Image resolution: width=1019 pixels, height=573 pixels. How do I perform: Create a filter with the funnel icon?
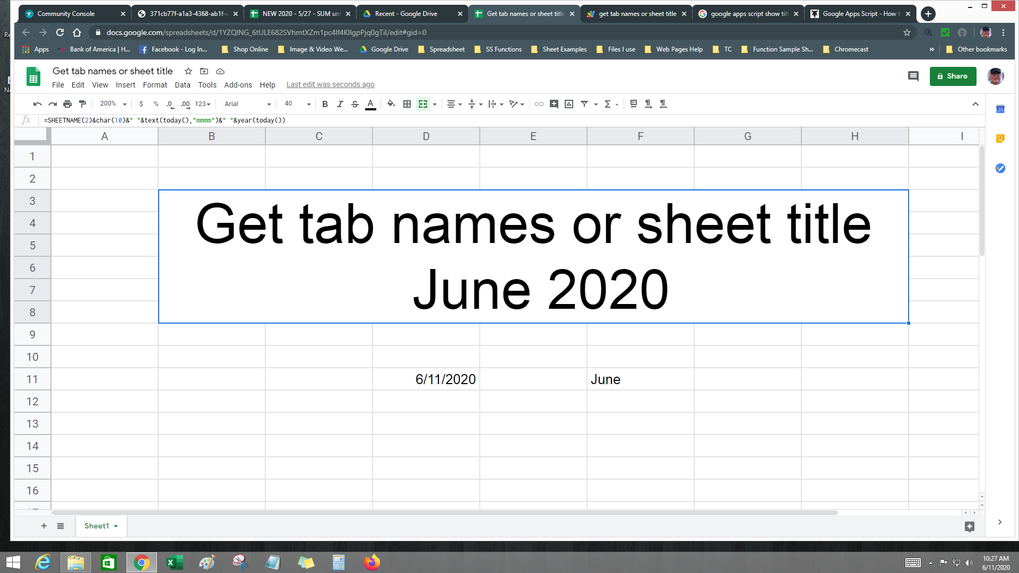click(584, 104)
